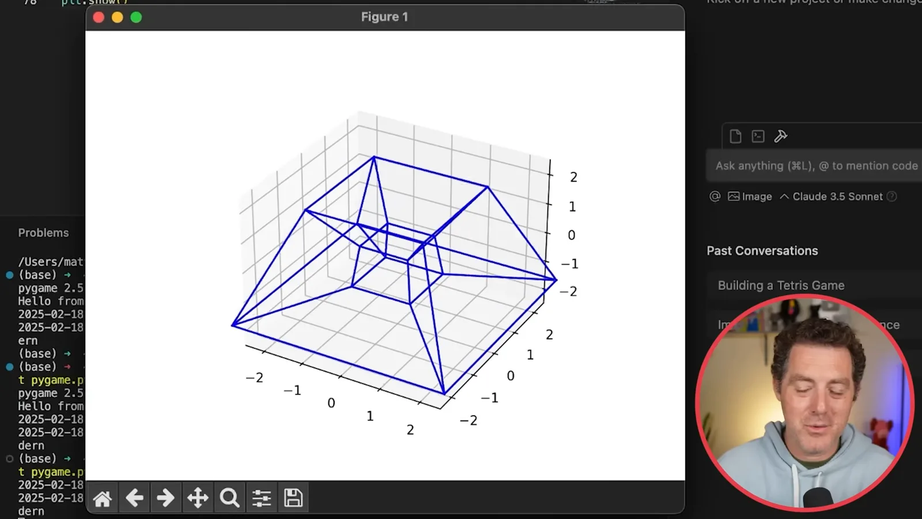922x519 pixels.
Task: Click the hammer tools icon above chat input
Action: point(781,136)
